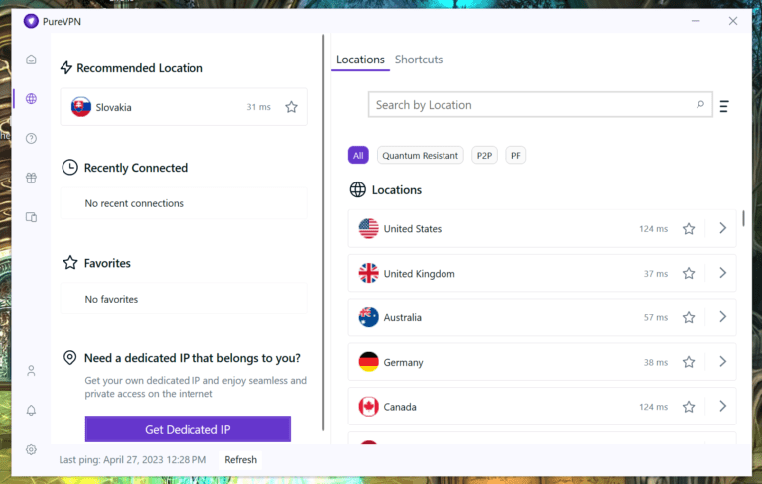Open the notifications bell icon
The image size is (762, 484).
point(31,411)
